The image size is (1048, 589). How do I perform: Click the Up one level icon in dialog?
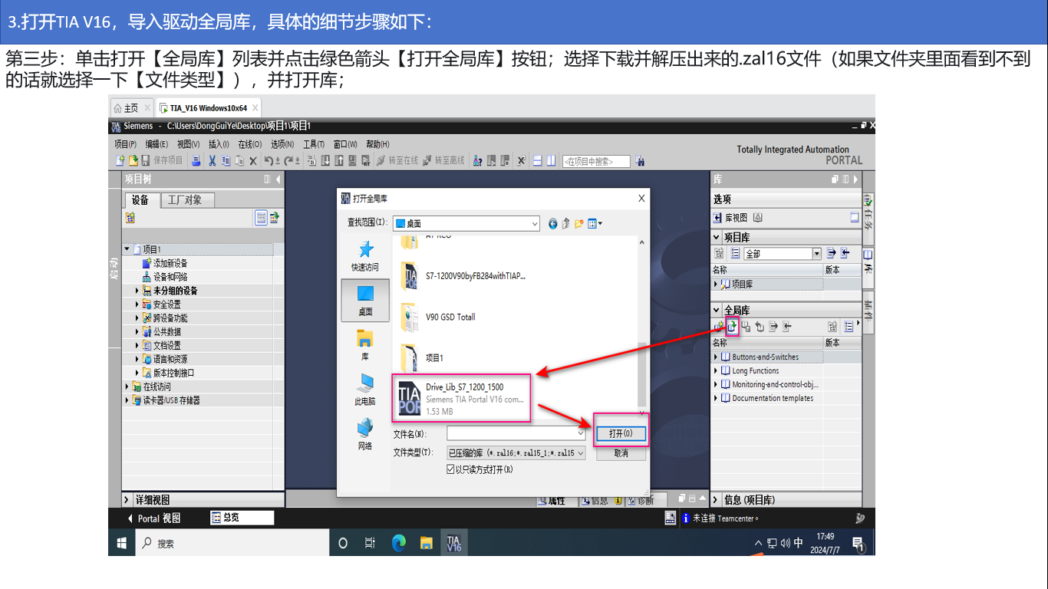[x=566, y=224]
